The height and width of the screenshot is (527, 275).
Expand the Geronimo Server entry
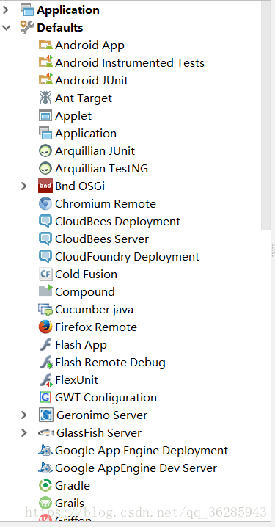click(24, 415)
